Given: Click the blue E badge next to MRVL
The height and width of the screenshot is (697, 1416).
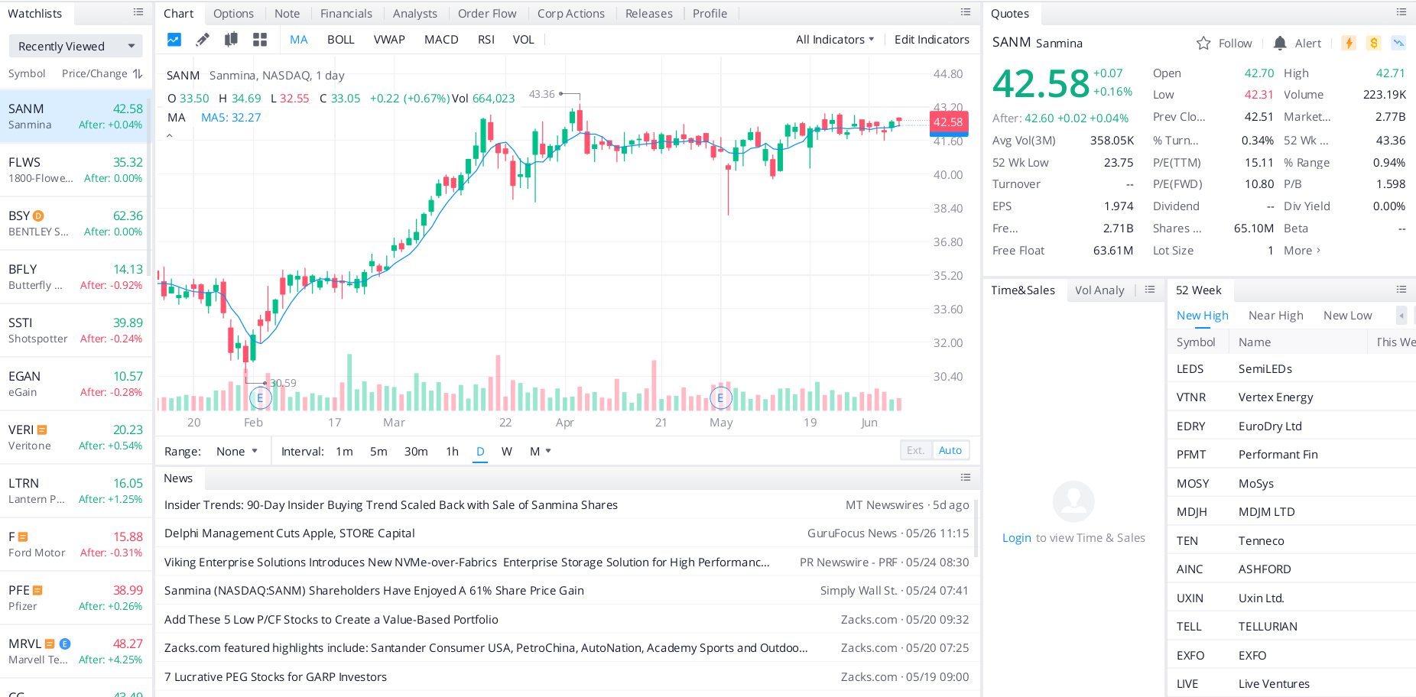Looking at the screenshot, I should tap(65, 644).
